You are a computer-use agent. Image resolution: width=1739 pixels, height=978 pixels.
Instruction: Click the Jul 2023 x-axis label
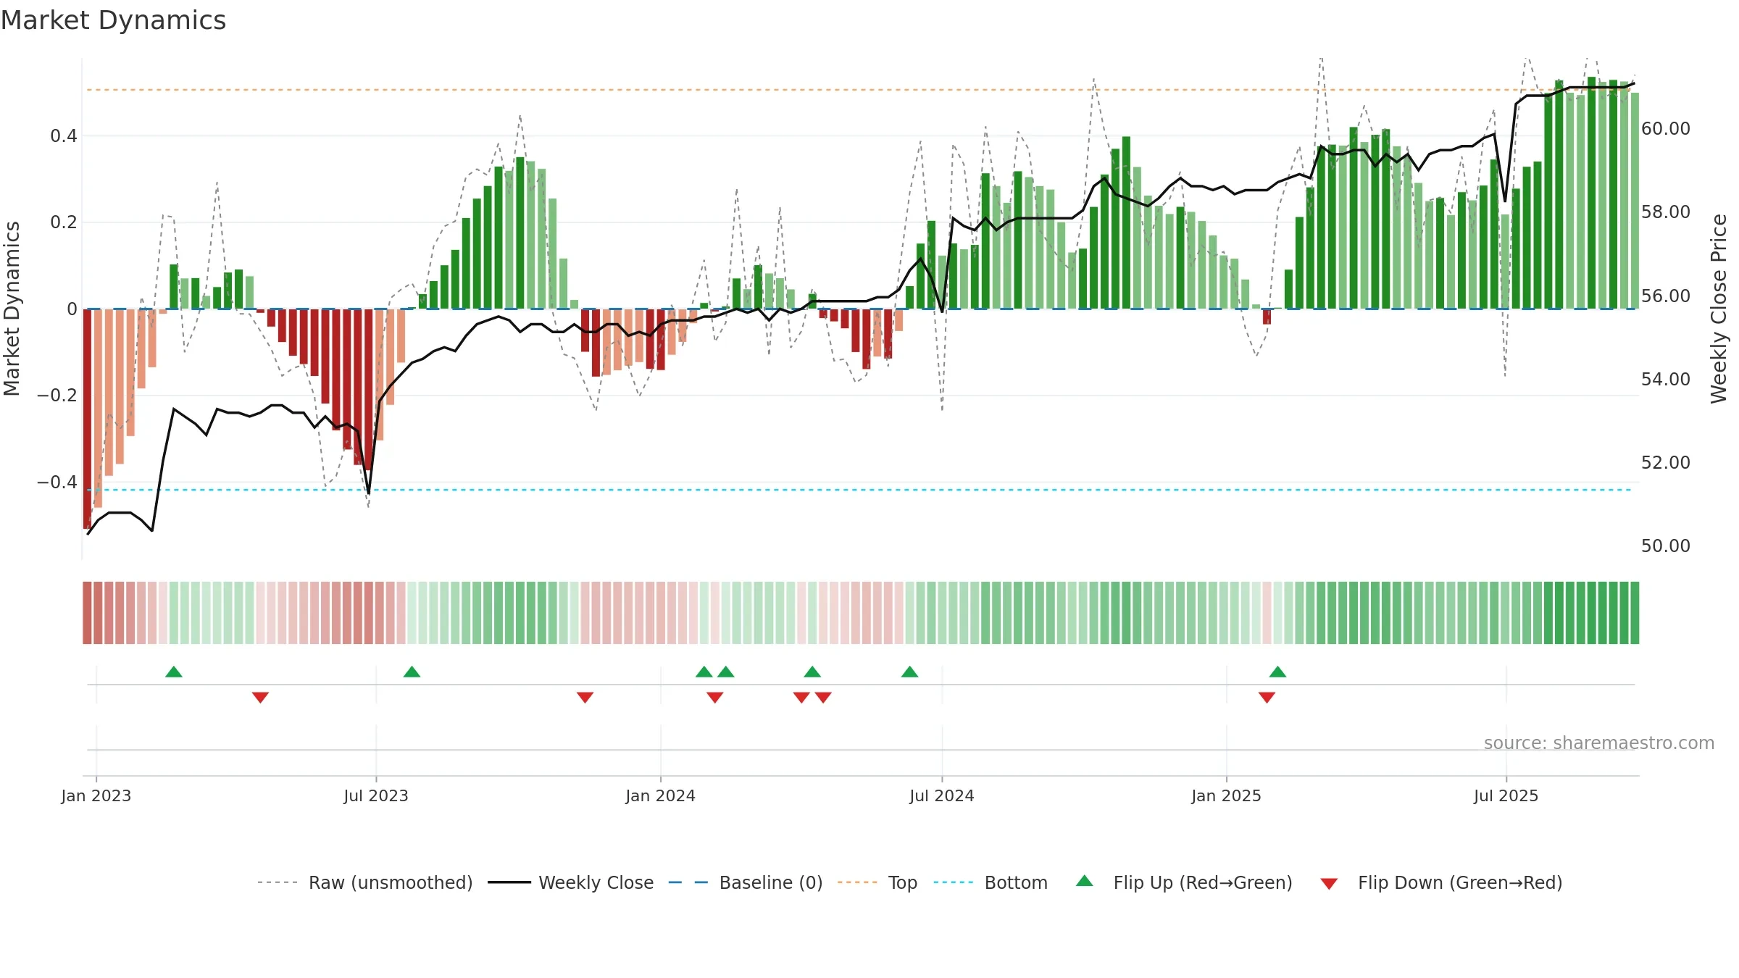pyautogui.click(x=376, y=796)
